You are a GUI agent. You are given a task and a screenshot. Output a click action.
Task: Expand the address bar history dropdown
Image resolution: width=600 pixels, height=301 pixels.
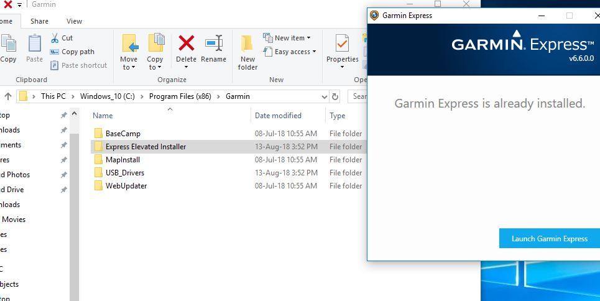(x=324, y=97)
